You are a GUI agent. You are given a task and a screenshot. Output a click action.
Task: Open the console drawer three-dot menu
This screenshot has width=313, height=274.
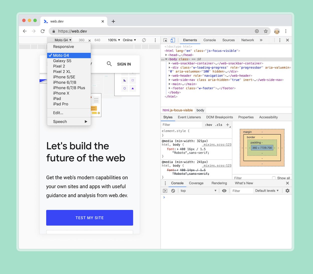pyautogui.click(x=165, y=183)
